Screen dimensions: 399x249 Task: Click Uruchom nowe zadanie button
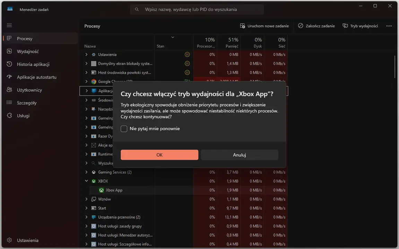(x=264, y=26)
